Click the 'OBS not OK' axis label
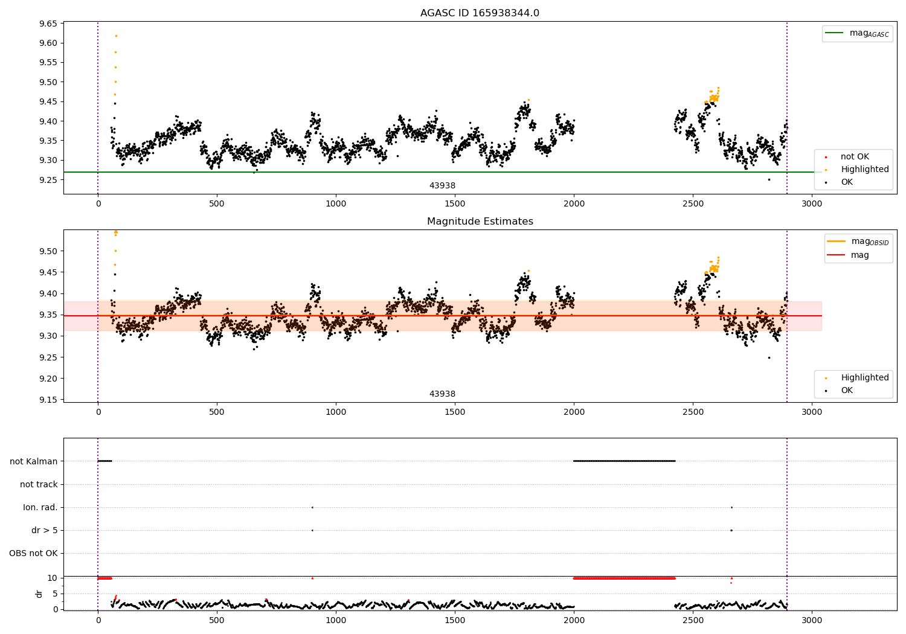The width and height of the screenshot is (906, 634). pos(33,553)
